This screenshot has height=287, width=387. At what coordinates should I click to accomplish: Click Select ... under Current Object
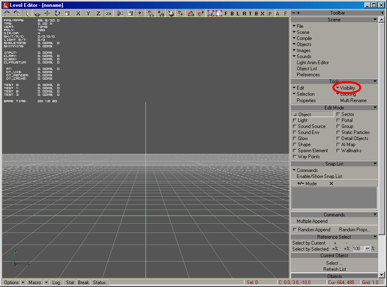coord(335,263)
